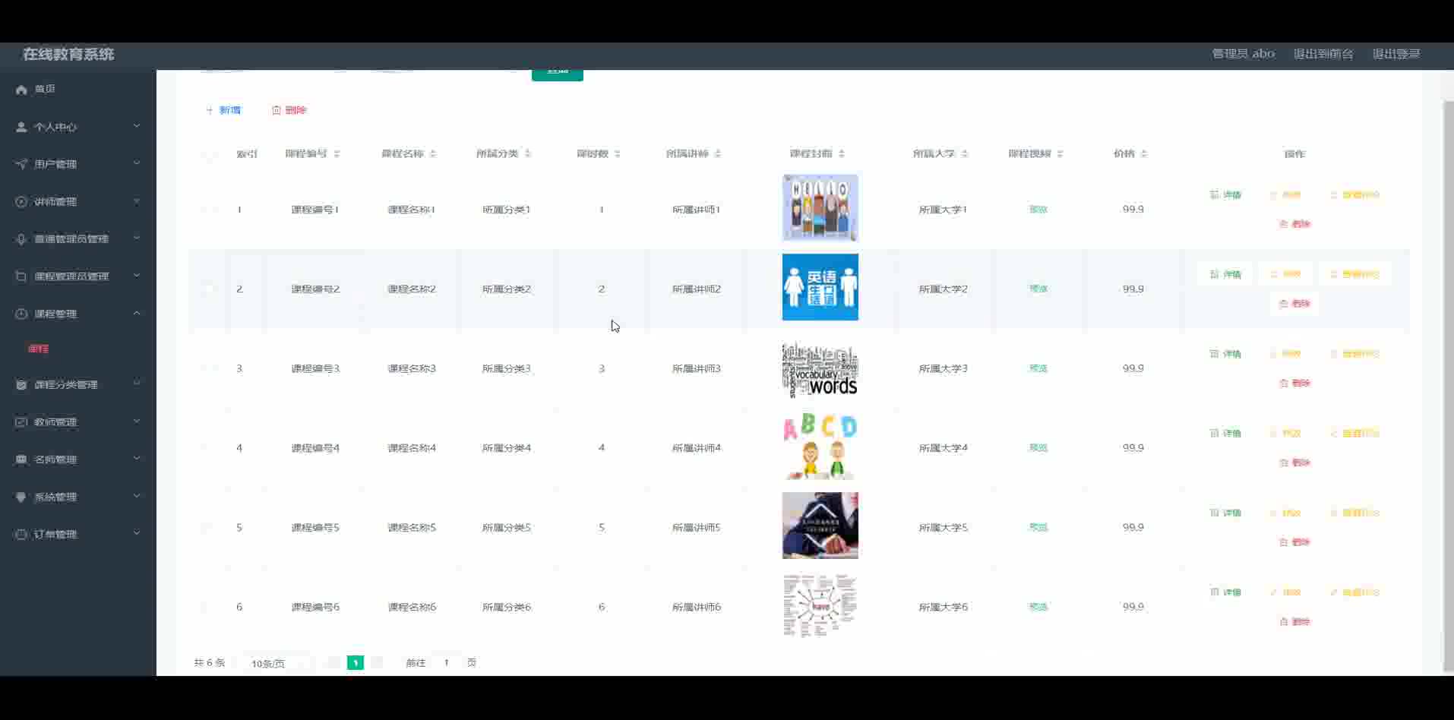Screen dimensions: 1454x720
Task: Sort by 所属讲师 column arrows
Action: point(718,154)
